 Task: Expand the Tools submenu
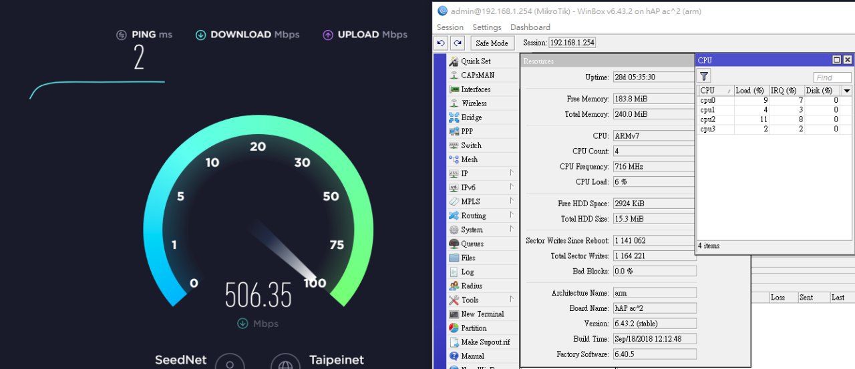tap(511, 300)
